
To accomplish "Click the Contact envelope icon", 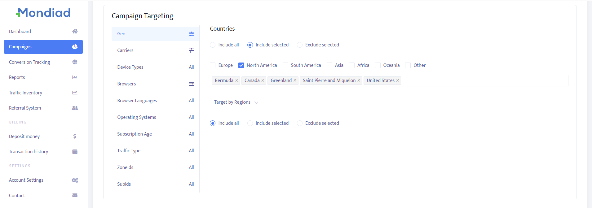I will tap(75, 195).
